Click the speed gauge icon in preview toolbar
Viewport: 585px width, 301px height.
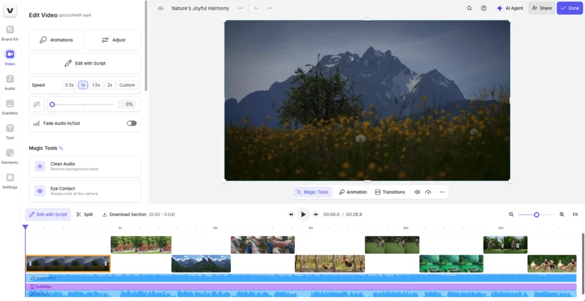point(428,192)
